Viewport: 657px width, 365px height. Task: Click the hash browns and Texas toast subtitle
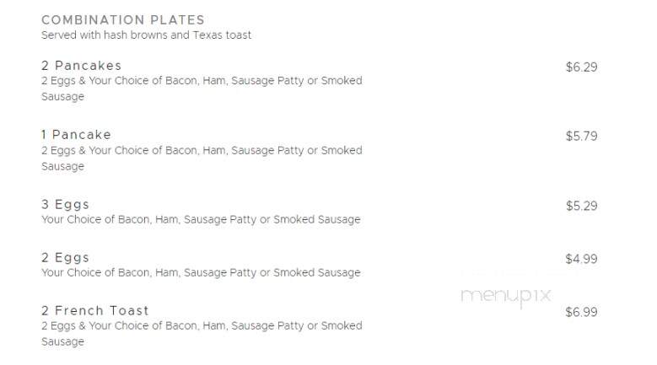[146, 35]
